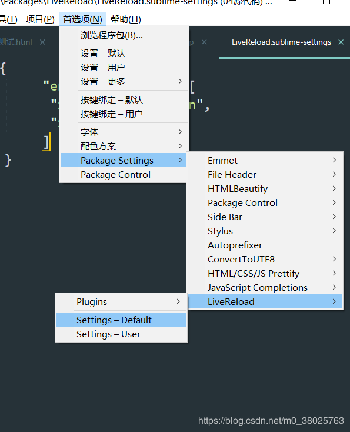
Task: Expand Package Settings submenu
Action: (x=123, y=160)
